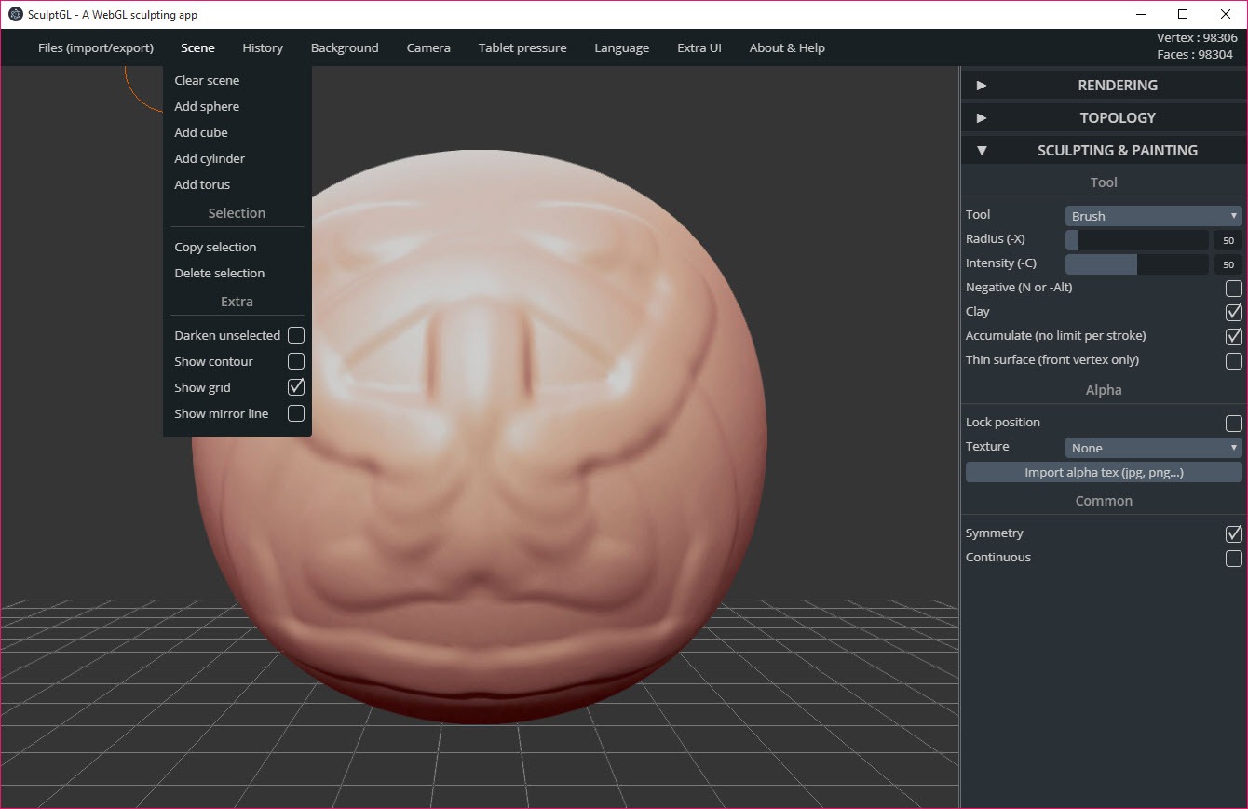This screenshot has height=809, width=1248.
Task: Turn on Negative (N or -Alt) checkbox
Action: 1233,288
